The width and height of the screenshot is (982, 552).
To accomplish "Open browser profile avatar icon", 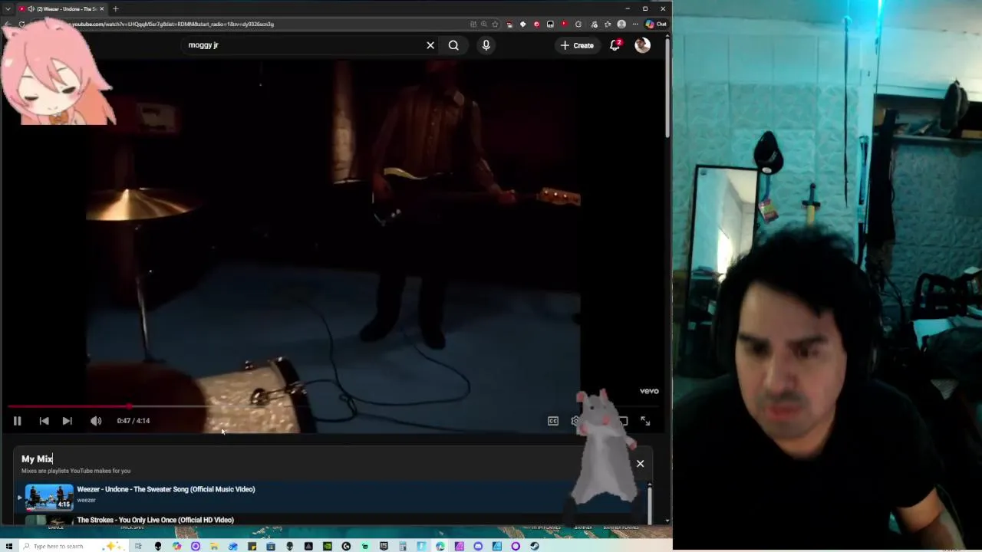I will (621, 24).
